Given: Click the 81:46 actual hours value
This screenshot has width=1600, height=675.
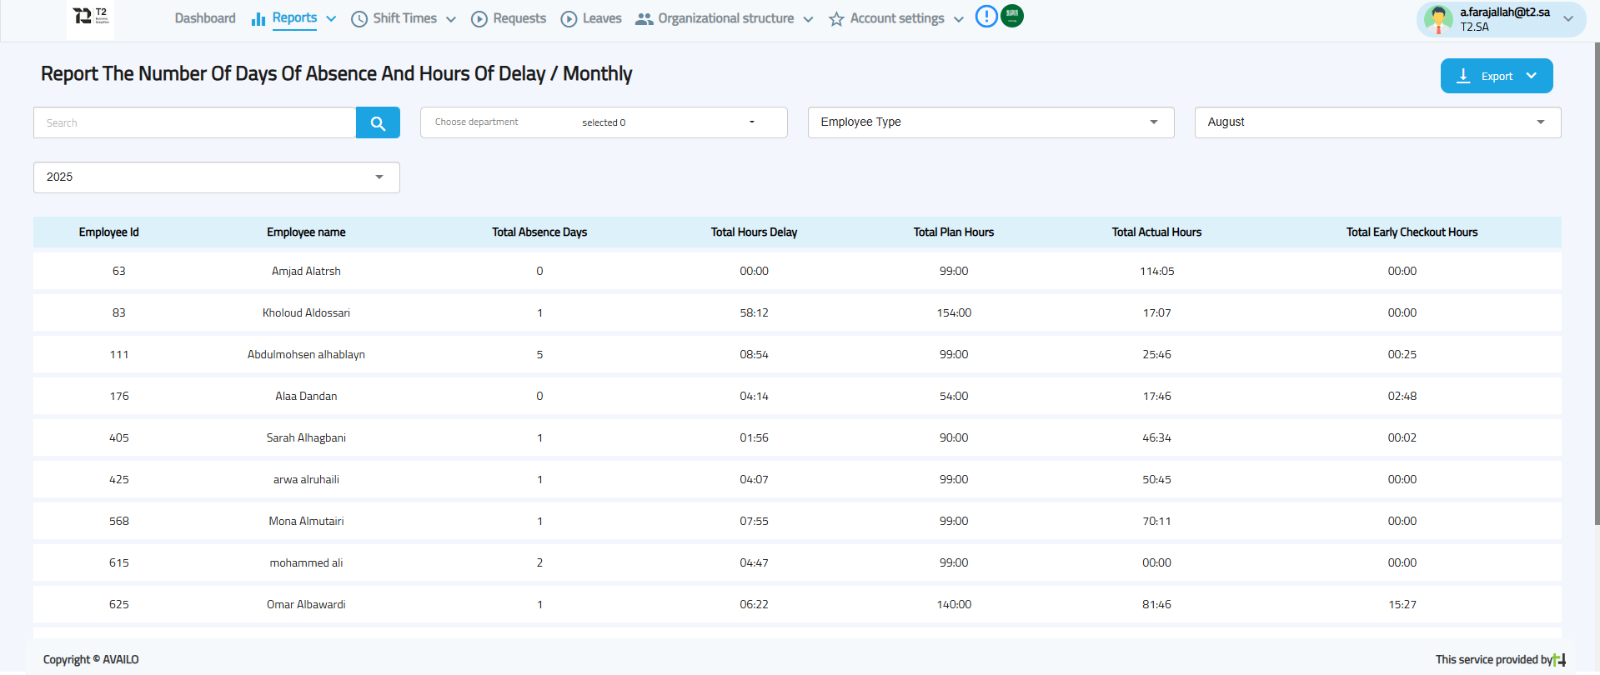Looking at the screenshot, I should (x=1156, y=604).
